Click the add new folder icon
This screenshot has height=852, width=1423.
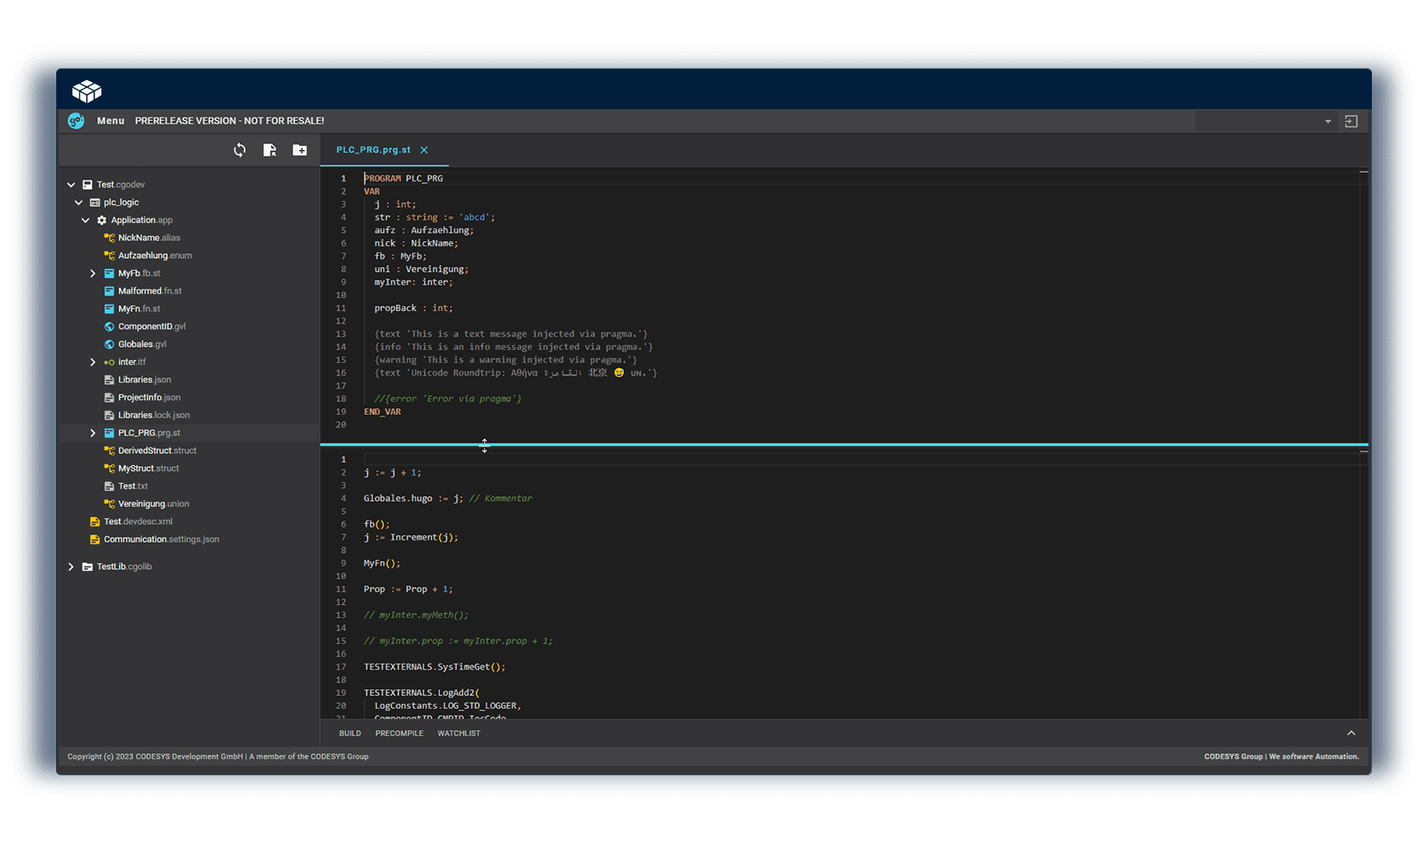[300, 150]
